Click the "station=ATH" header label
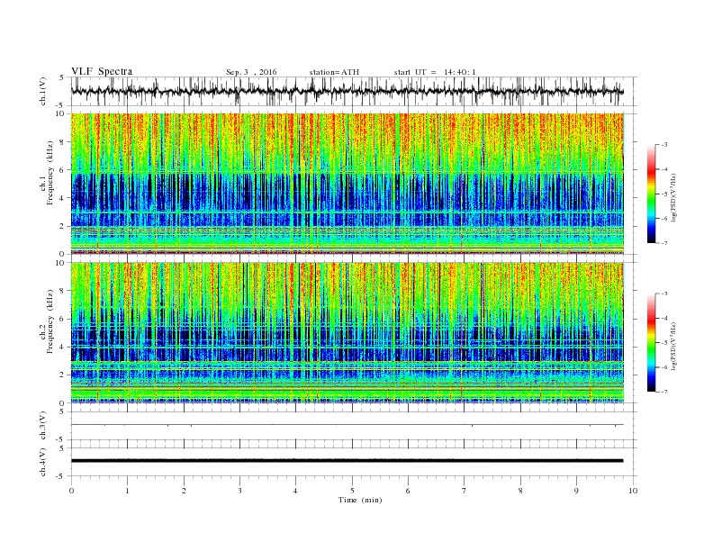This screenshot has height=551, width=713. 334,72
